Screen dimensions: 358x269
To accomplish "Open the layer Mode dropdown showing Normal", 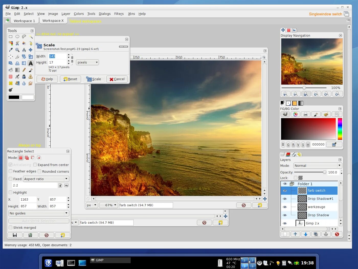I will (x=318, y=165).
